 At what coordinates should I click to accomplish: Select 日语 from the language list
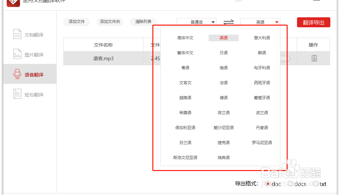coord(223,53)
